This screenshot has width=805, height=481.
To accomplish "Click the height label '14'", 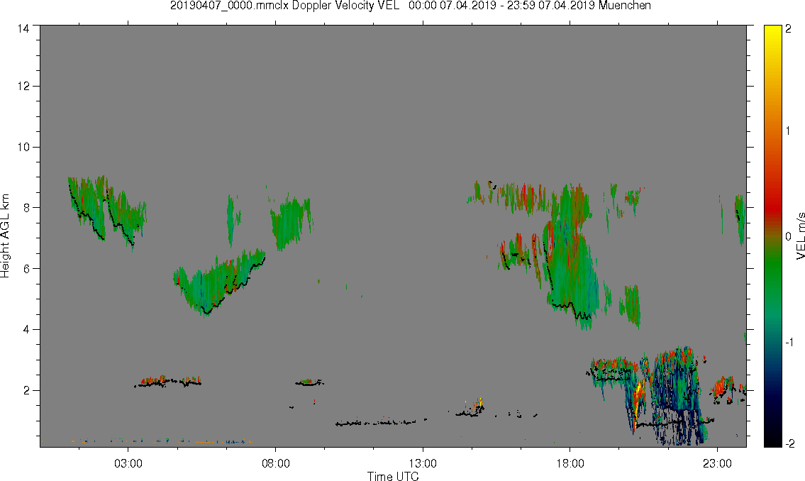I will [23, 29].
